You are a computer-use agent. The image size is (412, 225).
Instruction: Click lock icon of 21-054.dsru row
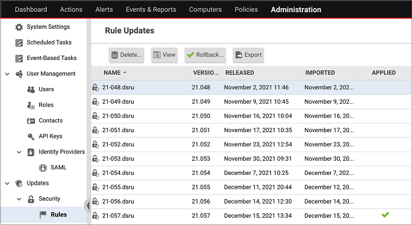(x=96, y=173)
